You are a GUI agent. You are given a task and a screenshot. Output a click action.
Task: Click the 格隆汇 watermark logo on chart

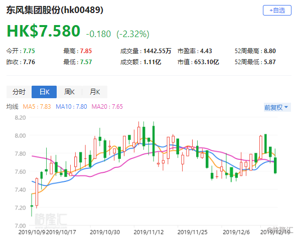click(51, 220)
